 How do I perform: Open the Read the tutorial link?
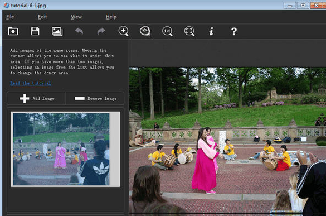coord(31,83)
